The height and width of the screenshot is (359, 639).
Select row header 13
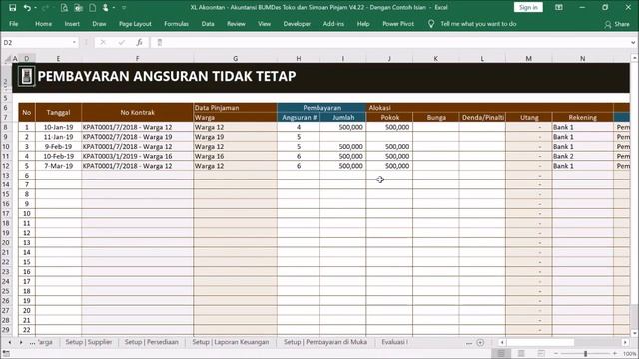tap(6, 176)
